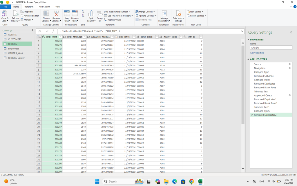Click the formula bar text field
The width and height of the screenshot is (297, 186).
coord(149,31)
